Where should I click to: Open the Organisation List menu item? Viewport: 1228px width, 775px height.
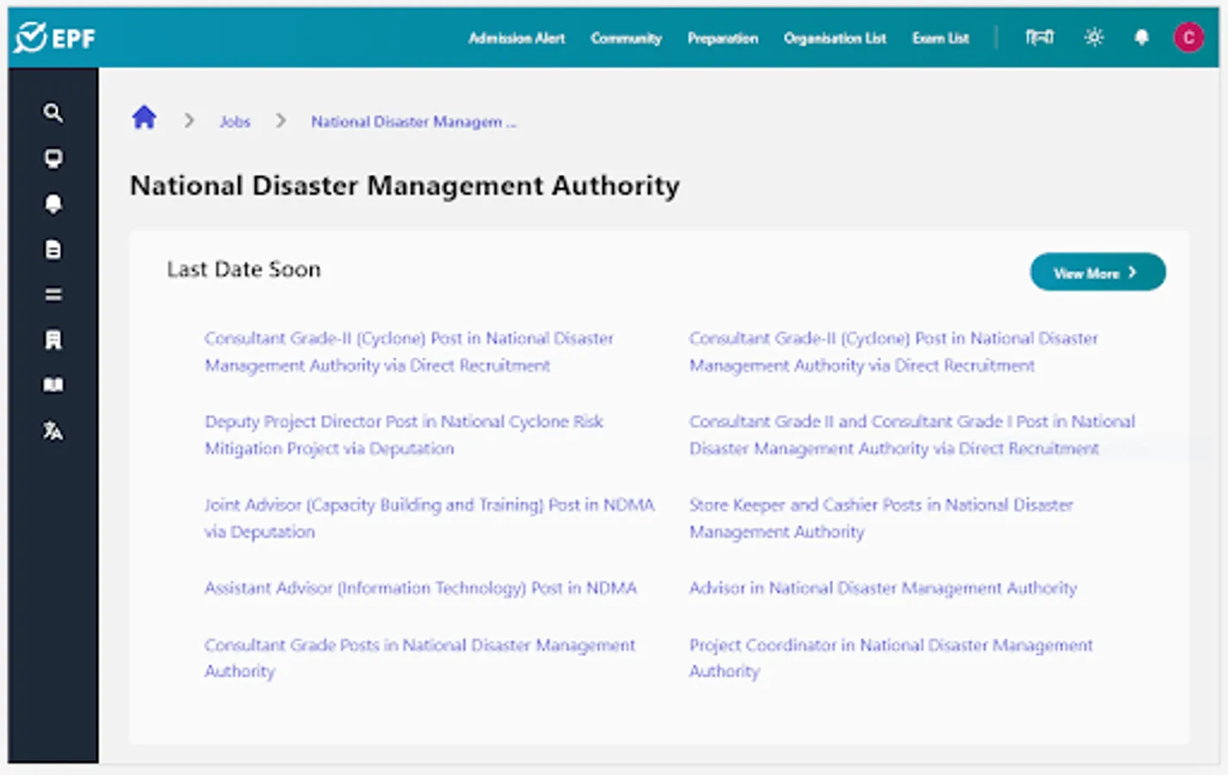835,38
